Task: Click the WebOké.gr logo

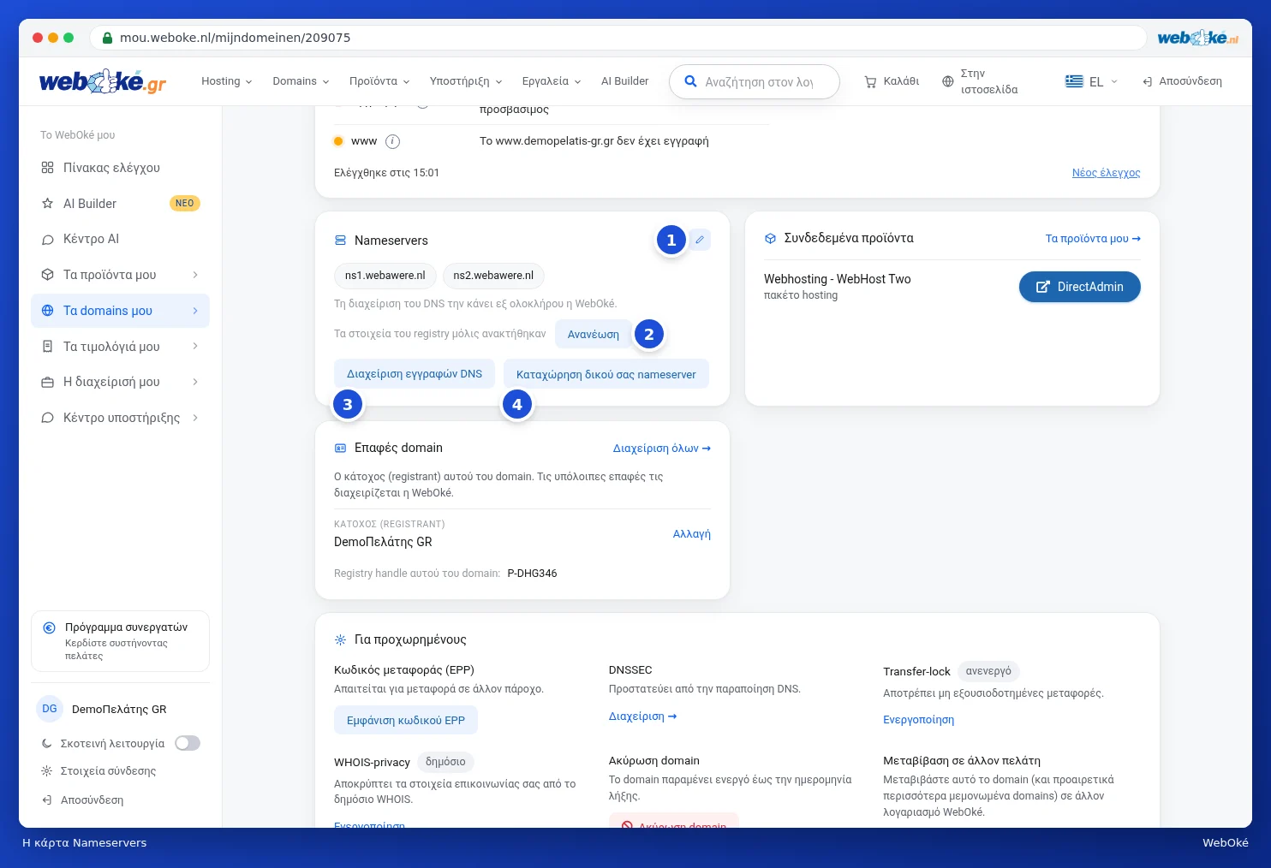Action: [x=103, y=82]
